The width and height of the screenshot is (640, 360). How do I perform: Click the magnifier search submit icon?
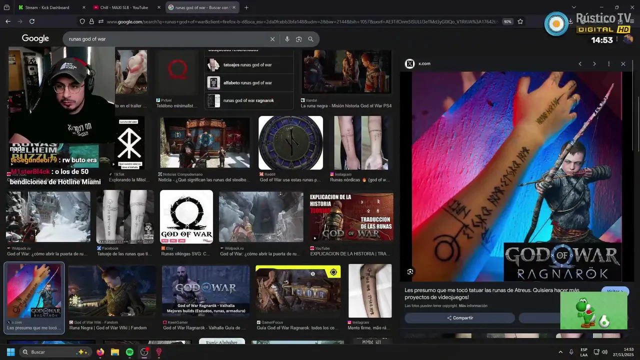(310, 39)
